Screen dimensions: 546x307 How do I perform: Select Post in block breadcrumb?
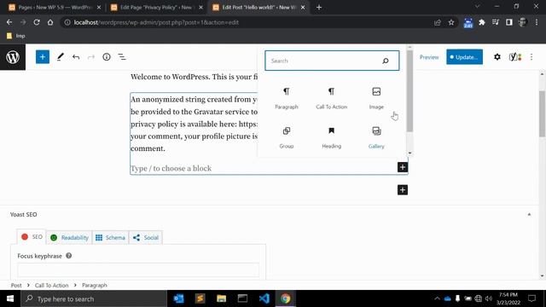click(16, 285)
